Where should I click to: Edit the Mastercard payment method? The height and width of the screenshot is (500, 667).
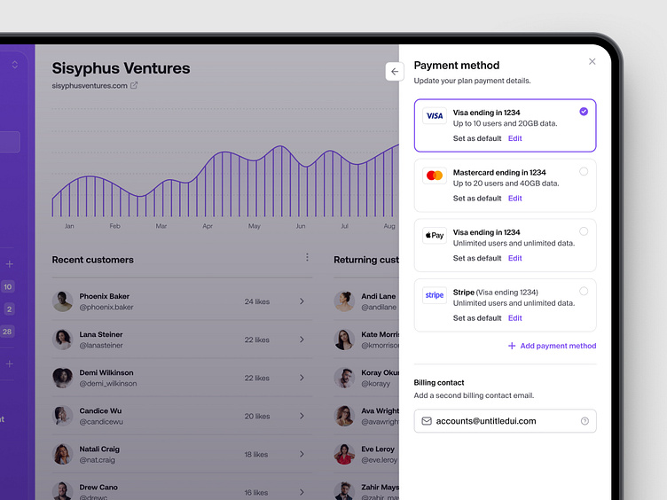pos(514,199)
